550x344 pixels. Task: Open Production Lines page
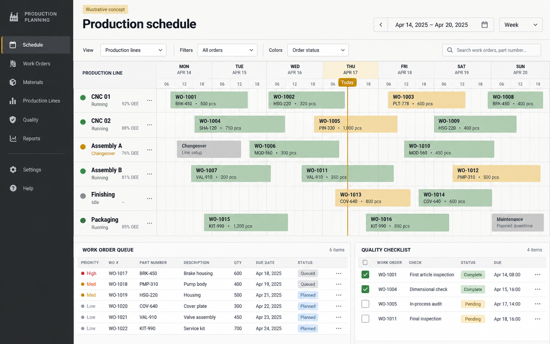[x=36, y=101]
